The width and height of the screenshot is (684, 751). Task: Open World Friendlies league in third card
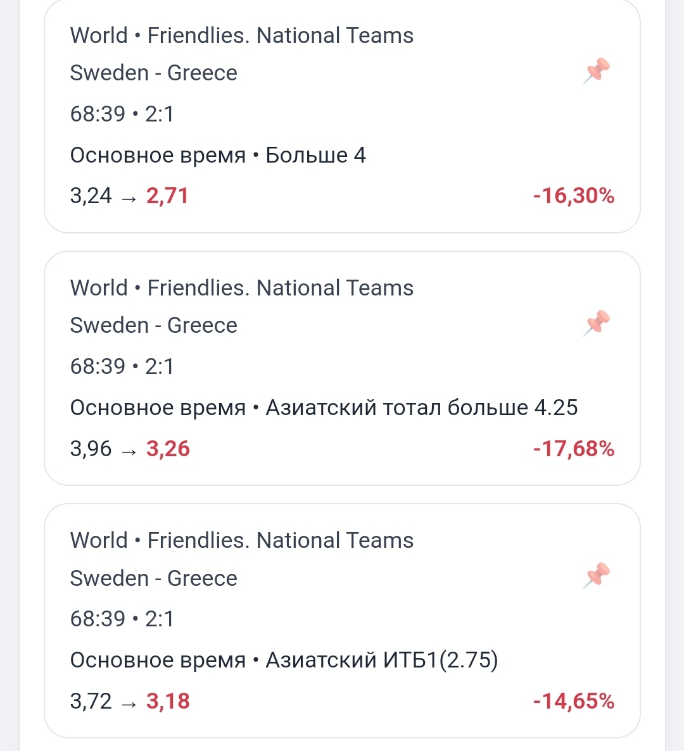click(x=241, y=540)
